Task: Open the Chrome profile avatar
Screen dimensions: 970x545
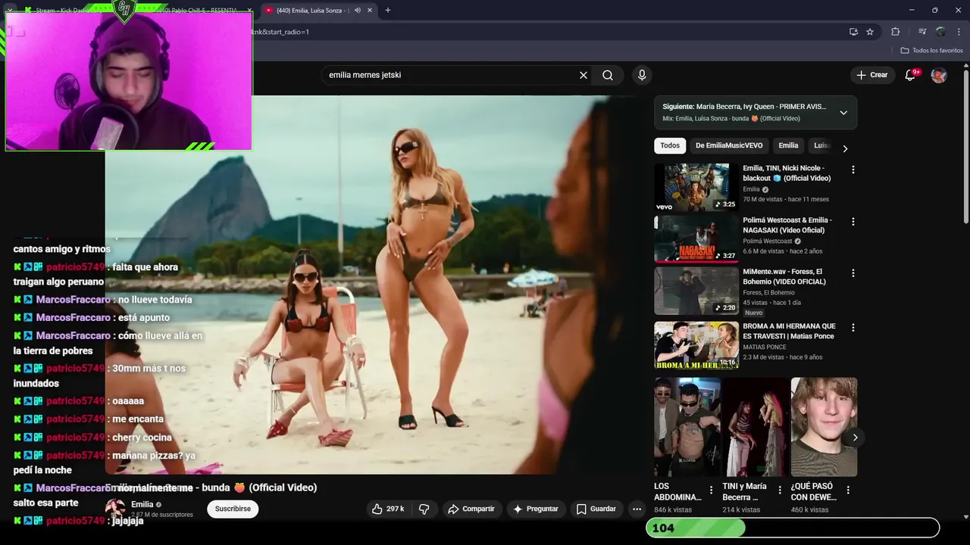Action: coord(940,32)
